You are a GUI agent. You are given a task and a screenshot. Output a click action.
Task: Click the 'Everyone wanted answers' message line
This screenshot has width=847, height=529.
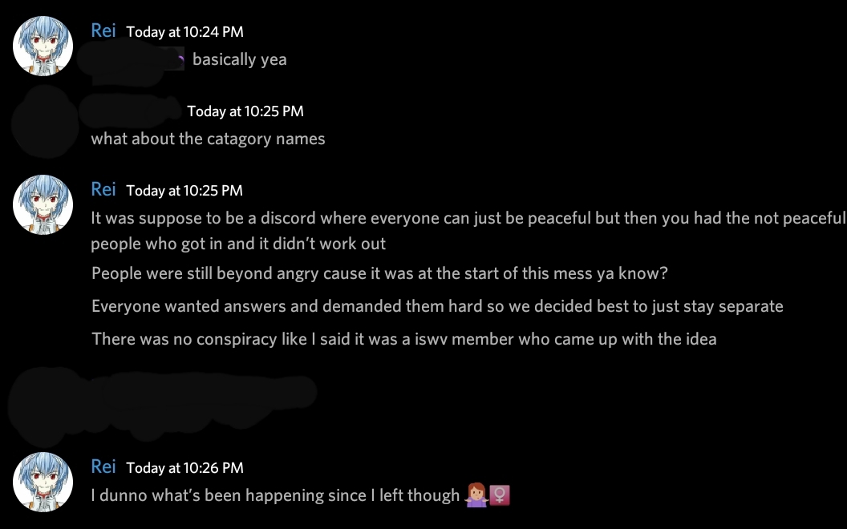(x=438, y=307)
